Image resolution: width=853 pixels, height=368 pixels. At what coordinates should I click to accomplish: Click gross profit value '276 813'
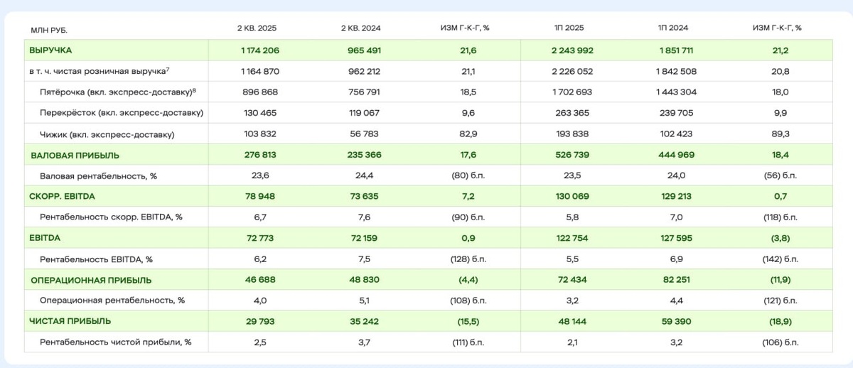click(x=260, y=155)
